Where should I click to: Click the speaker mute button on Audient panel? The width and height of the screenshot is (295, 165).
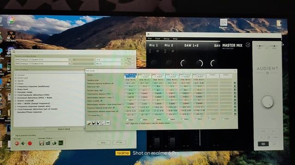(263, 143)
